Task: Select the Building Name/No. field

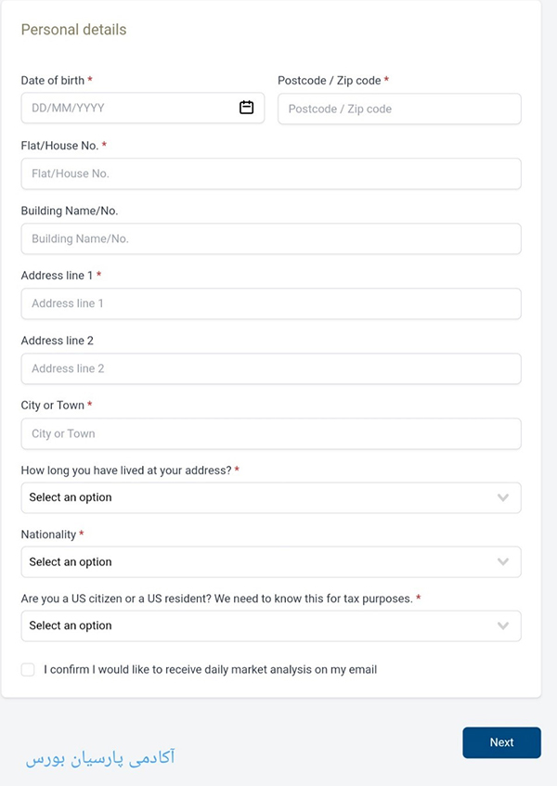Action: click(270, 238)
